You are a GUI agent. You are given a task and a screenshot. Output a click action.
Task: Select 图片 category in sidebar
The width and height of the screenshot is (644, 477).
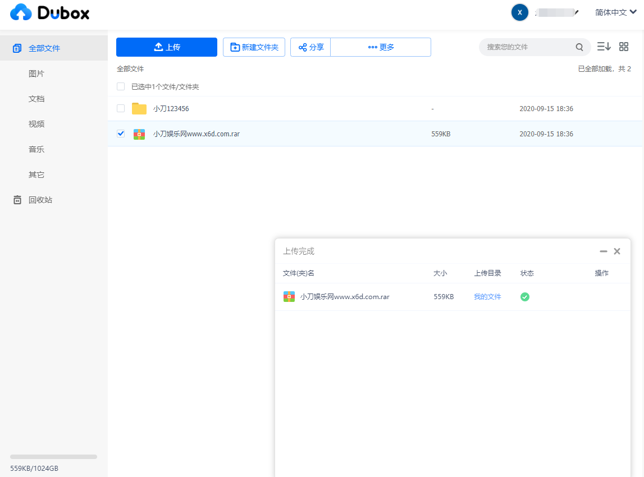pyautogui.click(x=36, y=74)
